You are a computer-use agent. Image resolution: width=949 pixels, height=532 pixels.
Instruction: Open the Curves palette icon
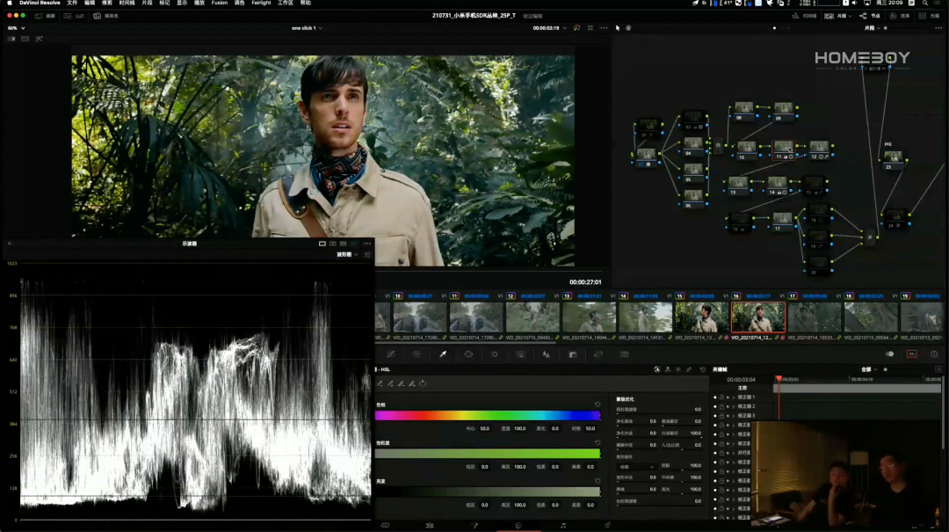click(x=390, y=354)
